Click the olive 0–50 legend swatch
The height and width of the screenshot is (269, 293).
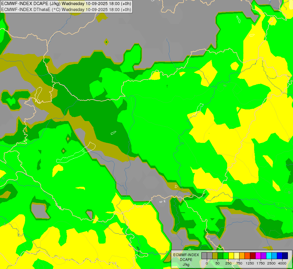[215, 256]
